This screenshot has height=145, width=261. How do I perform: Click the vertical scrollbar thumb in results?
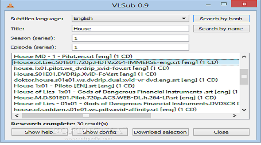tap(244, 77)
